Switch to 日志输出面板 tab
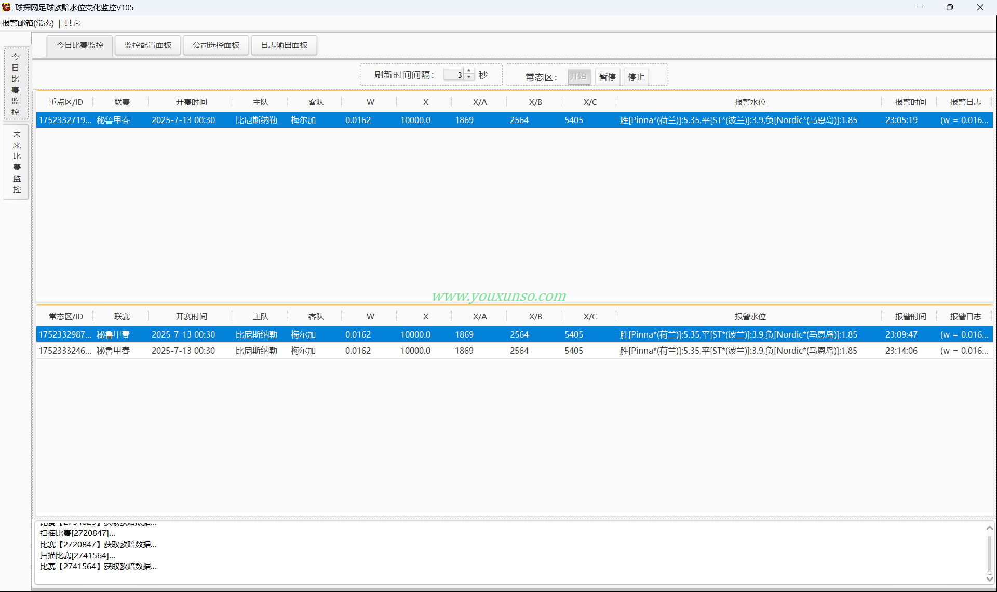997x592 pixels. [x=284, y=45]
